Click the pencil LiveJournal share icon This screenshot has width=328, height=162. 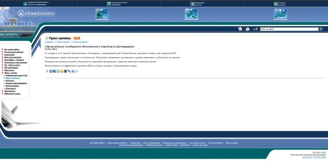pyautogui.click(x=69, y=71)
